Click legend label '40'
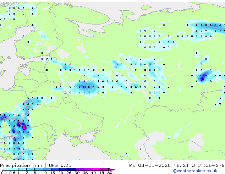The width and height of the screenshot is (225, 174). [93, 173]
